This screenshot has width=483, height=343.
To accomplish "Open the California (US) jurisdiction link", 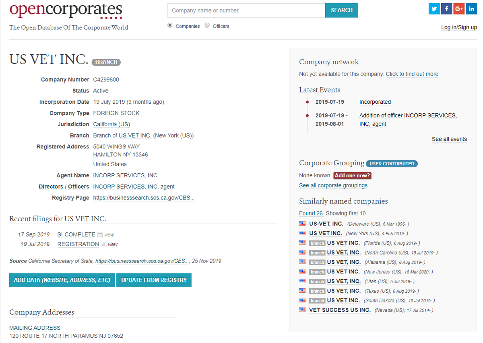I will [x=111, y=124].
